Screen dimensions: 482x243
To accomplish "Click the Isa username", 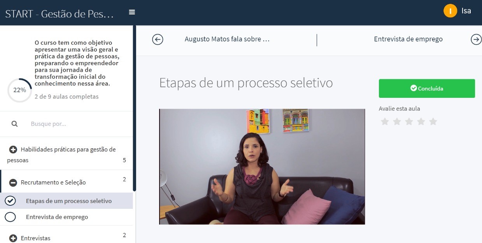I will (466, 11).
